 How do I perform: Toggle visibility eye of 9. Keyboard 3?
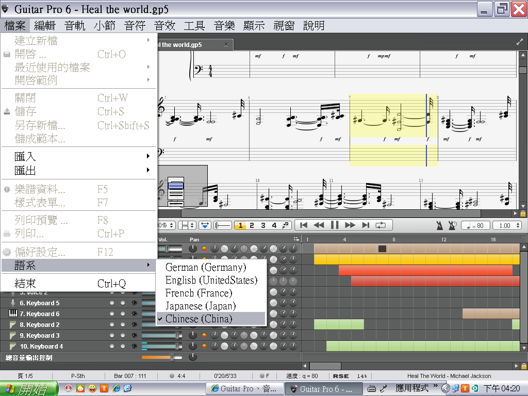(135, 335)
